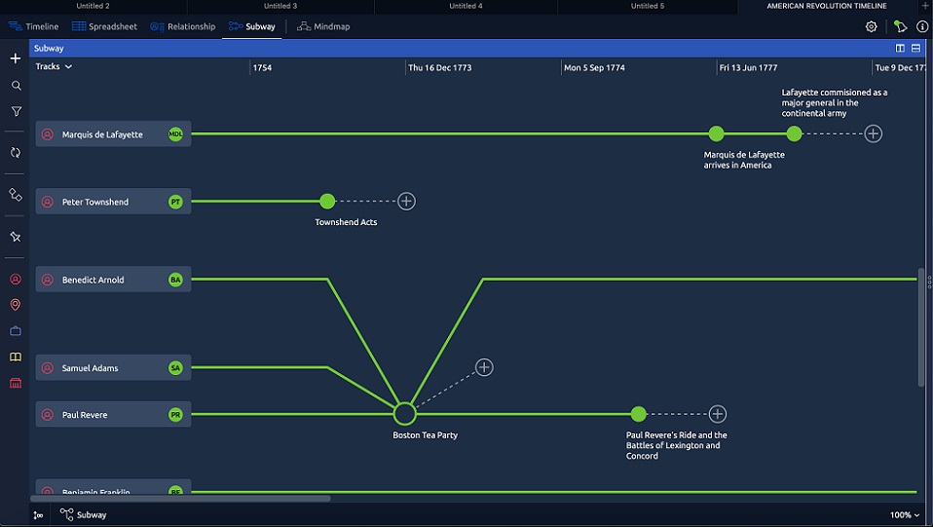Select the American Revolution Timeline tab
The image size is (933, 527).
click(827, 6)
